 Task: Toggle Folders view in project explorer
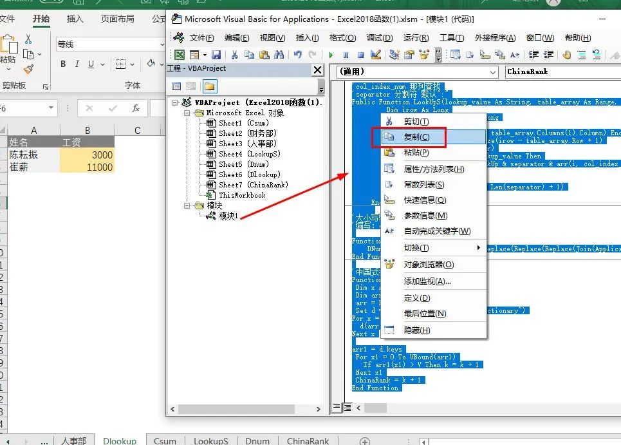209,86
